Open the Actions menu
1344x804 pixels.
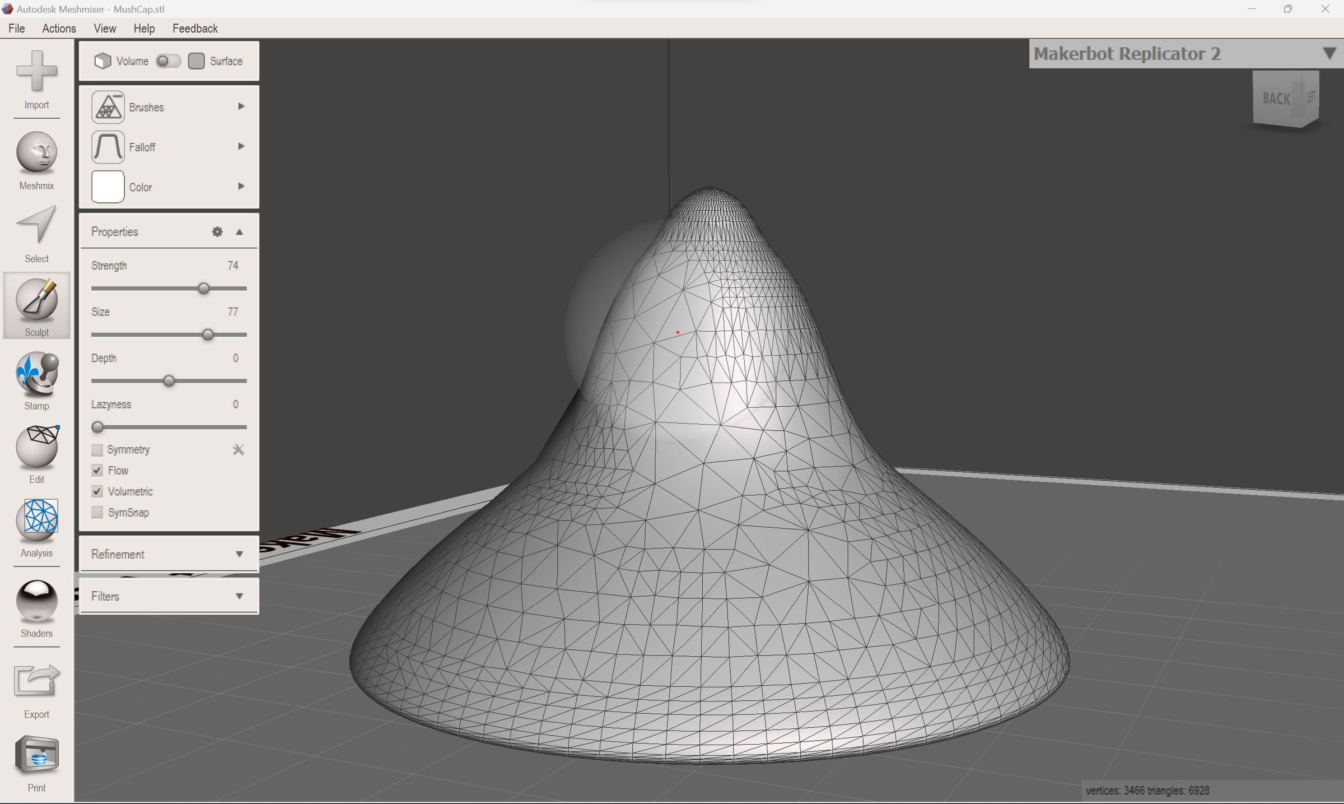pyautogui.click(x=58, y=28)
